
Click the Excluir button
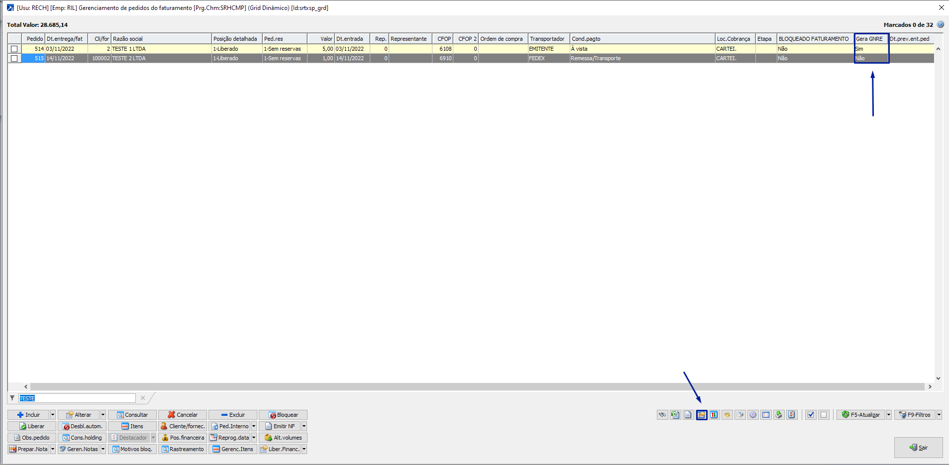coord(233,415)
